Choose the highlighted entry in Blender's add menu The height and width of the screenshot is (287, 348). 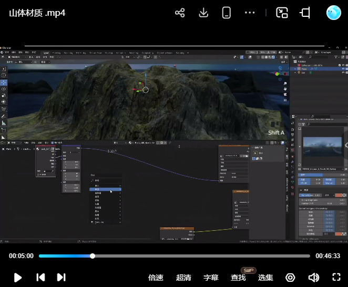105,189
